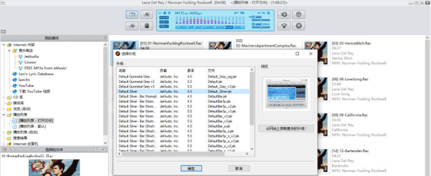Select FREE MP3s from eMusic! item
Viewport: 431px width, 176px height.
point(46,68)
